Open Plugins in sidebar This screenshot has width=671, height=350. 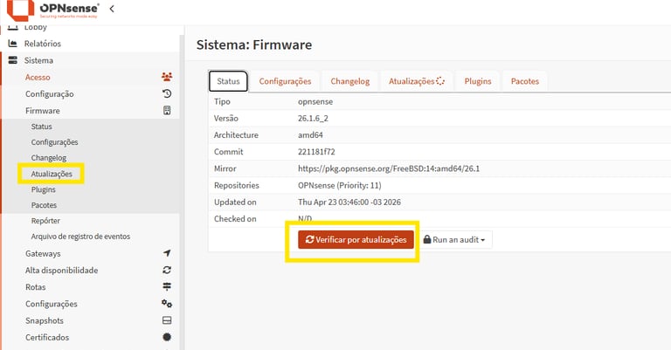(x=43, y=189)
